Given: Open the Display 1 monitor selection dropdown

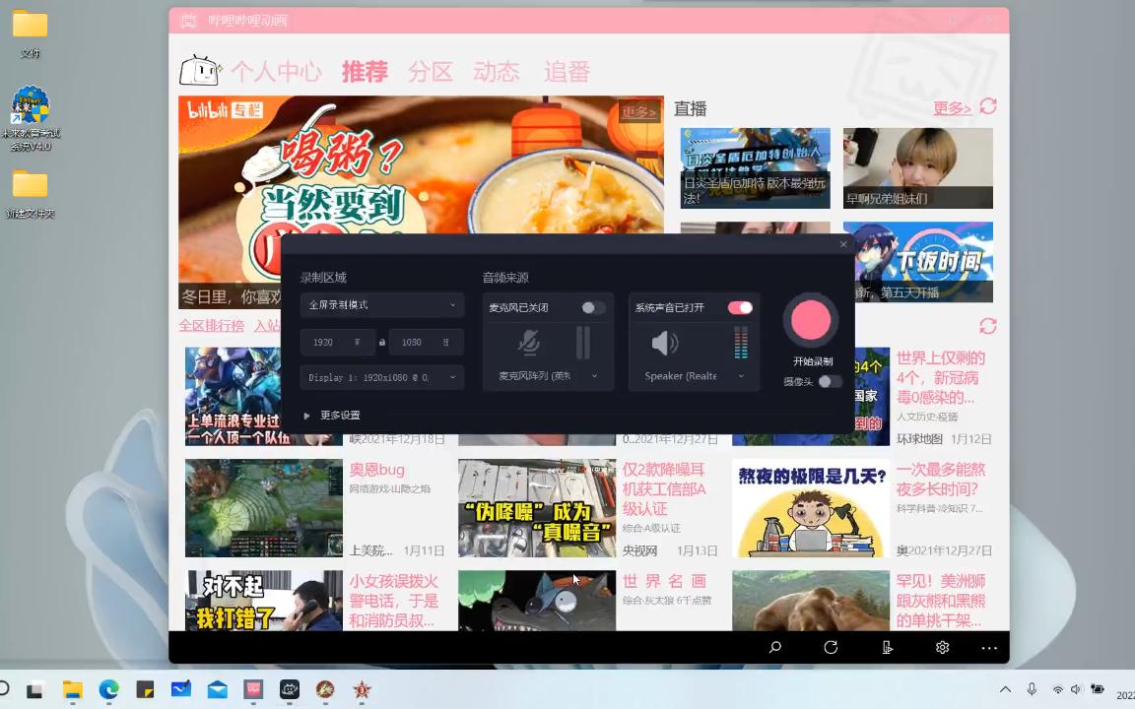Looking at the screenshot, I should [x=381, y=377].
